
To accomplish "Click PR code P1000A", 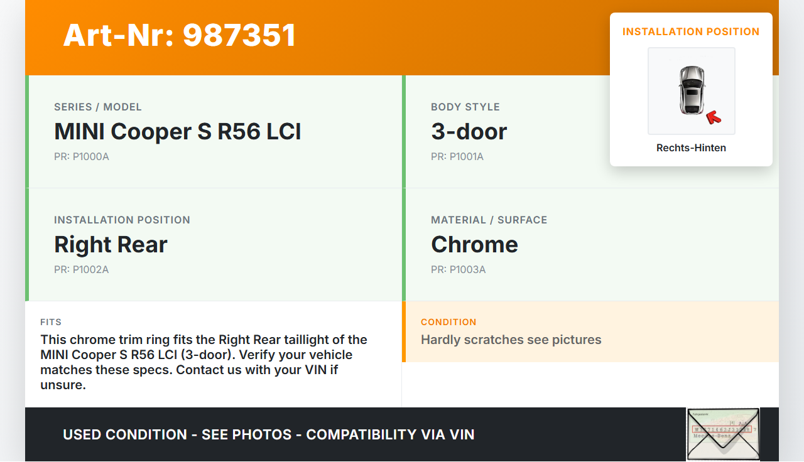I will 82,156.
